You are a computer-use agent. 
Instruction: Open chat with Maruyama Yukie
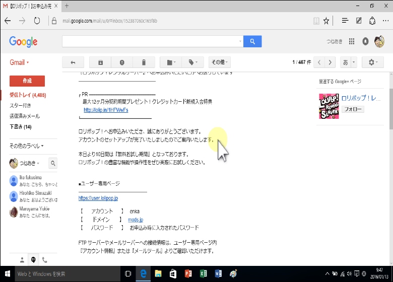(x=33, y=212)
